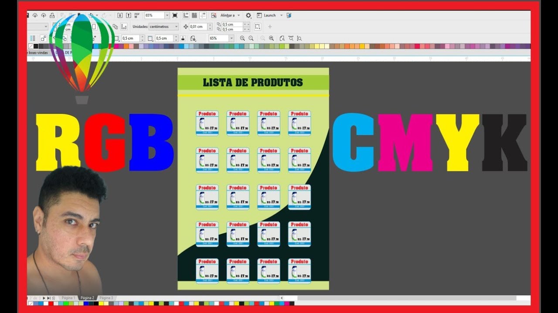The height and width of the screenshot is (313, 558).
Task: Click the add page icon beside Página 1
Action: (53, 298)
